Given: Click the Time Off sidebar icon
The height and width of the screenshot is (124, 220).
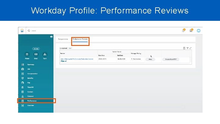Looking at the screenshot, I should [23, 87].
